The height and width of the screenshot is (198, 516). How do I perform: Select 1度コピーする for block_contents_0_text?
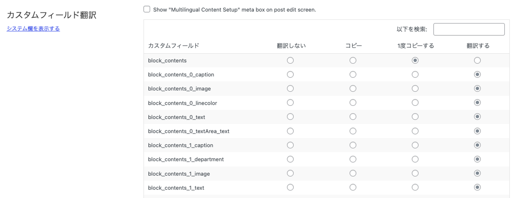pyautogui.click(x=415, y=117)
